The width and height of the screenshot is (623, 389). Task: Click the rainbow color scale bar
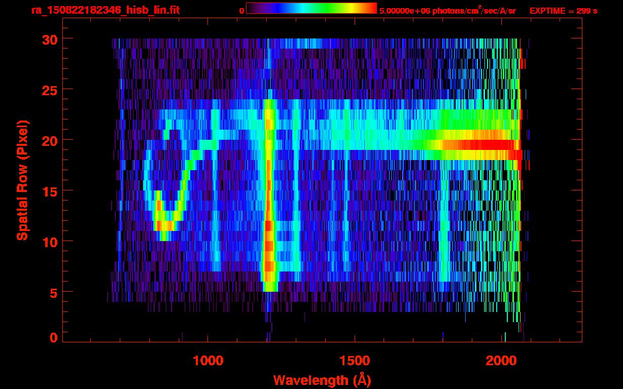(x=311, y=9)
